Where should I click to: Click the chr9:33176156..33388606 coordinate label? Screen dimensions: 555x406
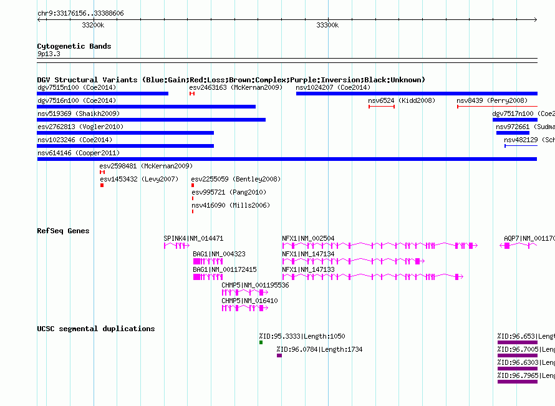[80, 13]
